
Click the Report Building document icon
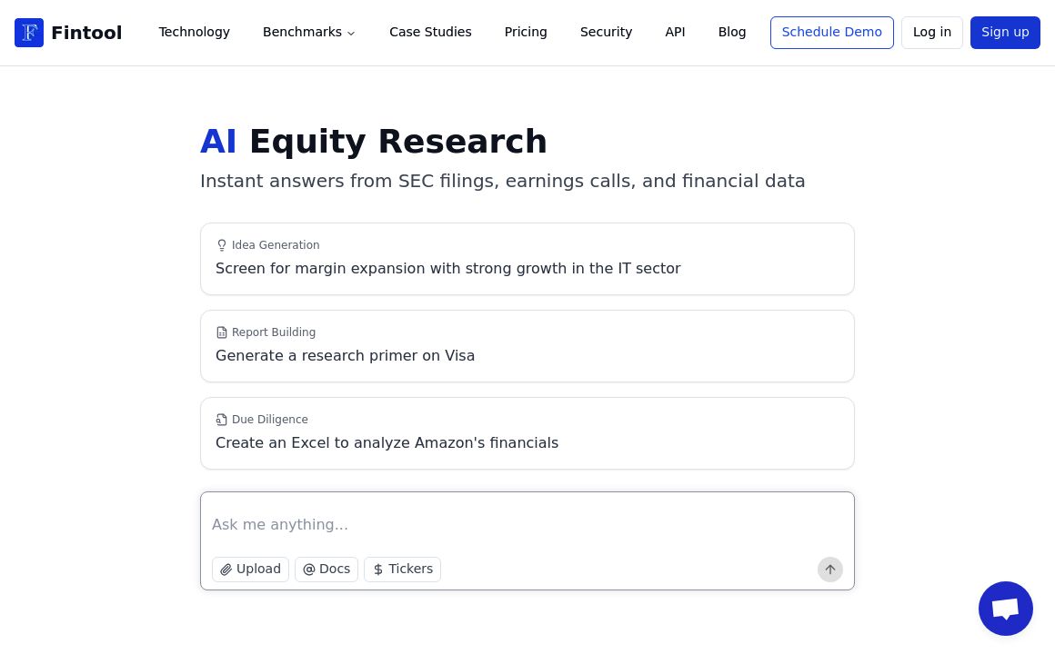click(222, 332)
